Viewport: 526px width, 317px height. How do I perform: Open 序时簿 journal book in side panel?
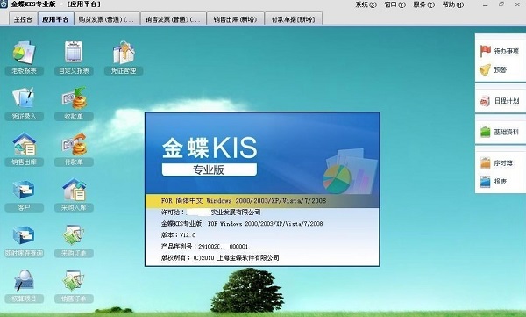(x=496, y=163)
